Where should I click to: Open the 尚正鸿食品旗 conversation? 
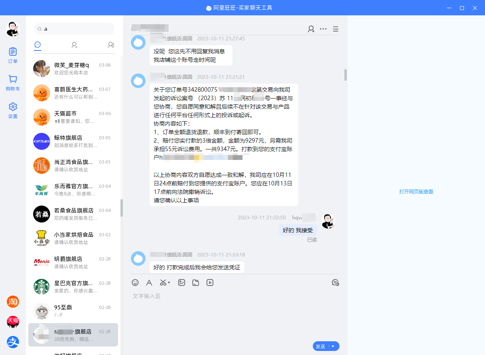tap(73, 166)
